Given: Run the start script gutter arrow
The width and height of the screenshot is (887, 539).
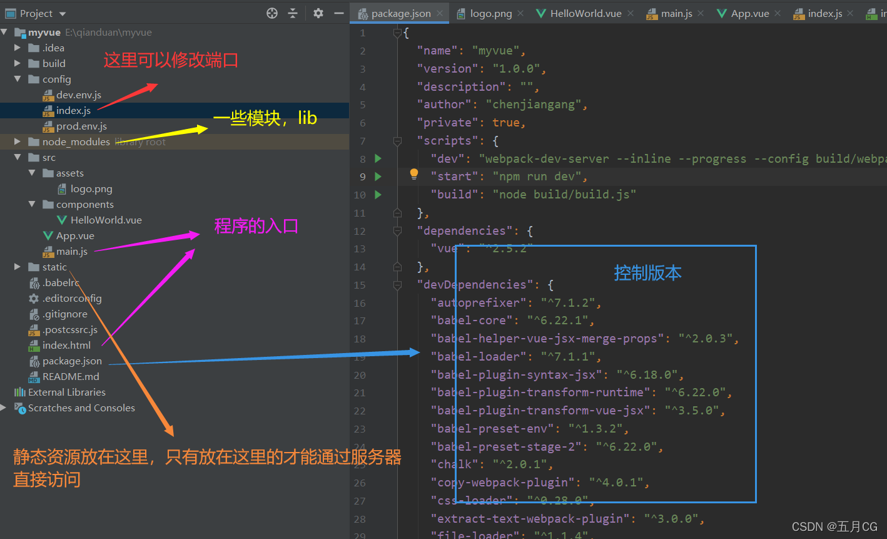Looking at the screenshot, I should (378, 177).
